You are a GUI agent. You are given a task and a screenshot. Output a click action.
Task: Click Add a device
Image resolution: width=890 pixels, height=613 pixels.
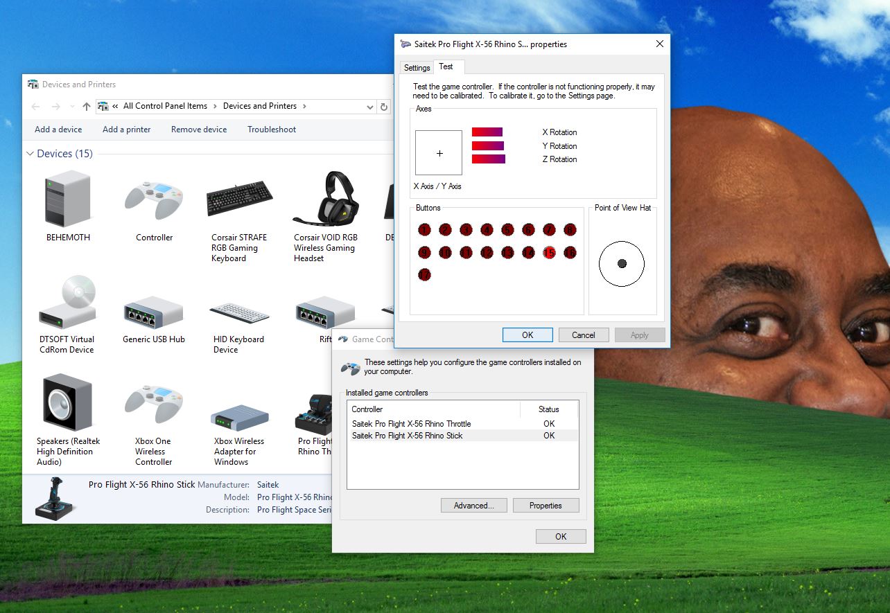tap(58, 130)
